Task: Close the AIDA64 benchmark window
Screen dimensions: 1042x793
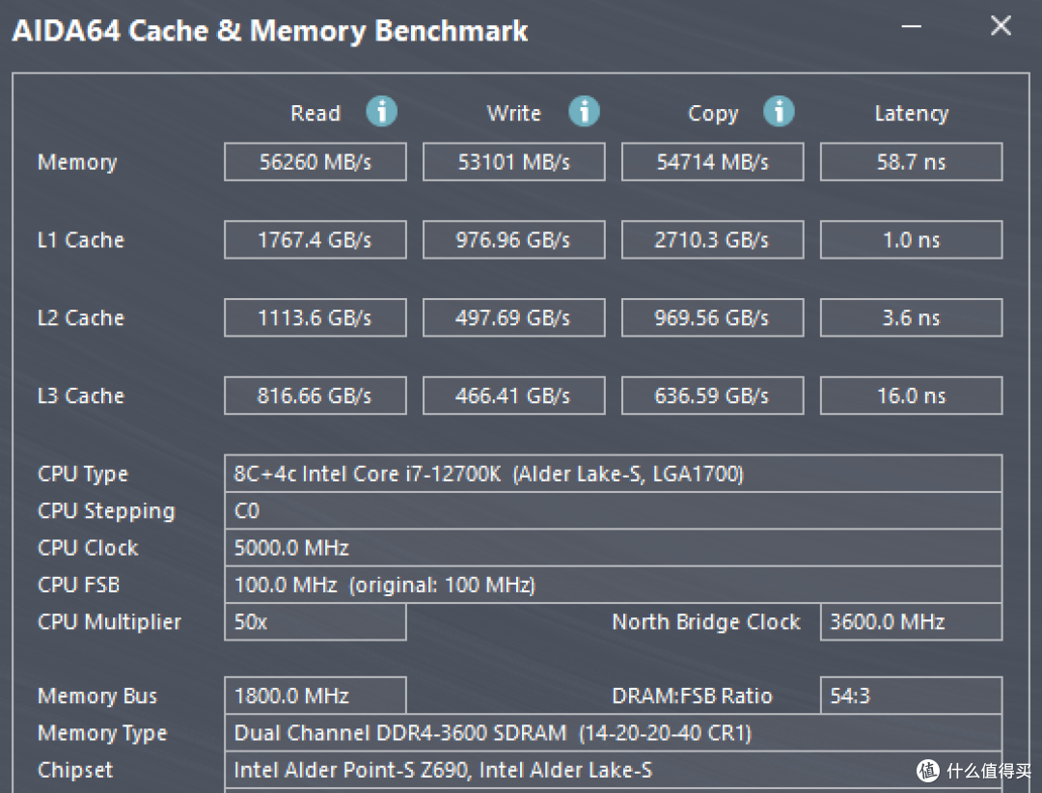Action: (1001, 26)
